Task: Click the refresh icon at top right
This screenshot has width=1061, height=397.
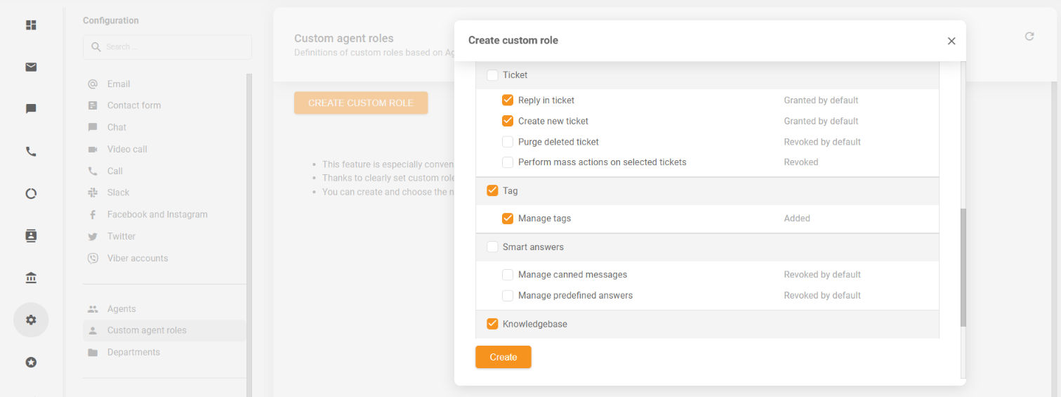Action: tap(1029, 37)
